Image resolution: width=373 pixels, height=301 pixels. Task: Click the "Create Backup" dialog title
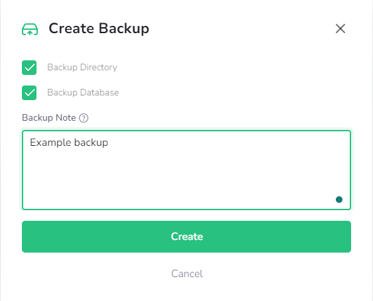(x=99, y=29)
